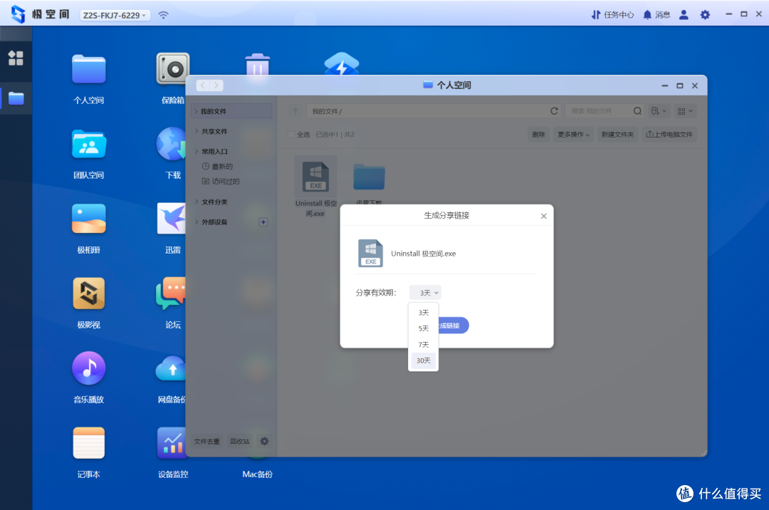
Task: Expand 我的文件 in sidebar tree
Action: click(x=197, y=111)
